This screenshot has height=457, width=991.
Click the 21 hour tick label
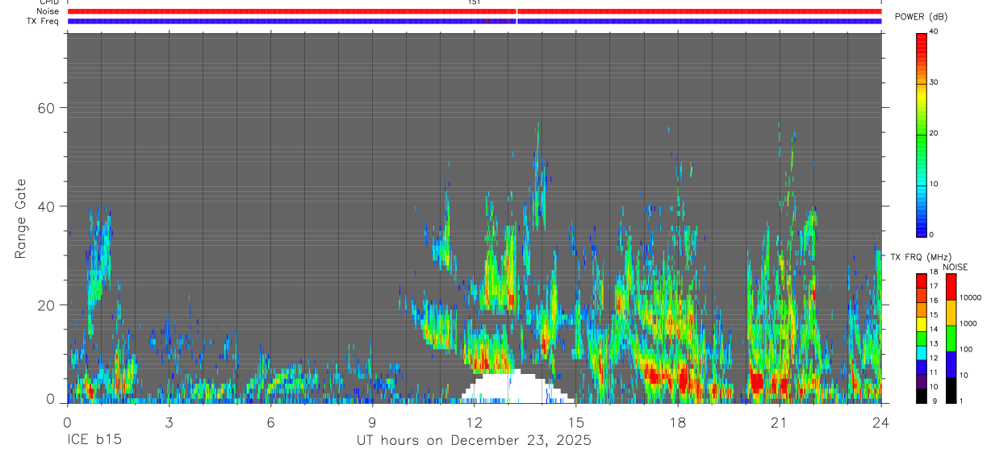[x=780, y=422]
